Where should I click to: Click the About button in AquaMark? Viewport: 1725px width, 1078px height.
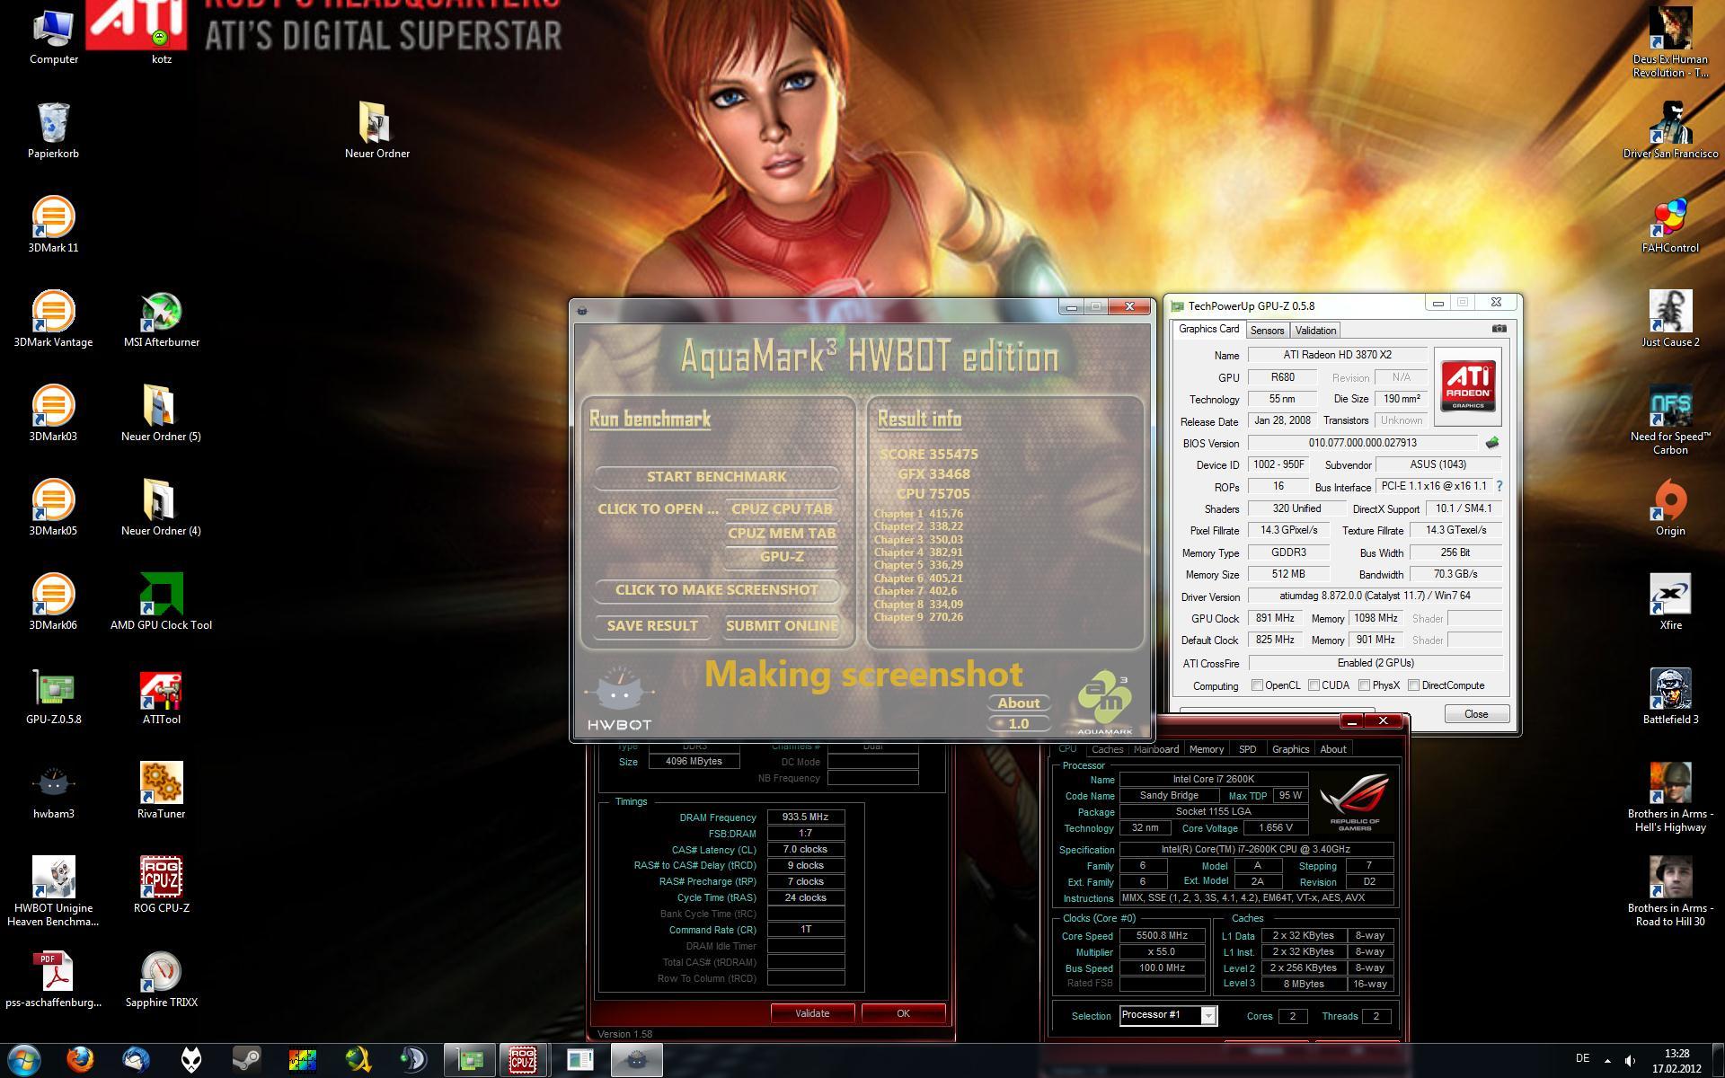pos(1019,703)
